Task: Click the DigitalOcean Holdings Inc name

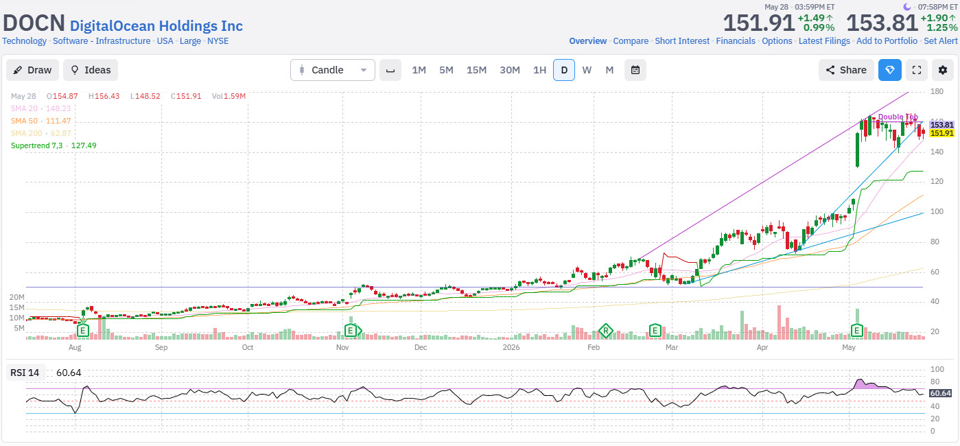Action: click(x=156, y=26)
